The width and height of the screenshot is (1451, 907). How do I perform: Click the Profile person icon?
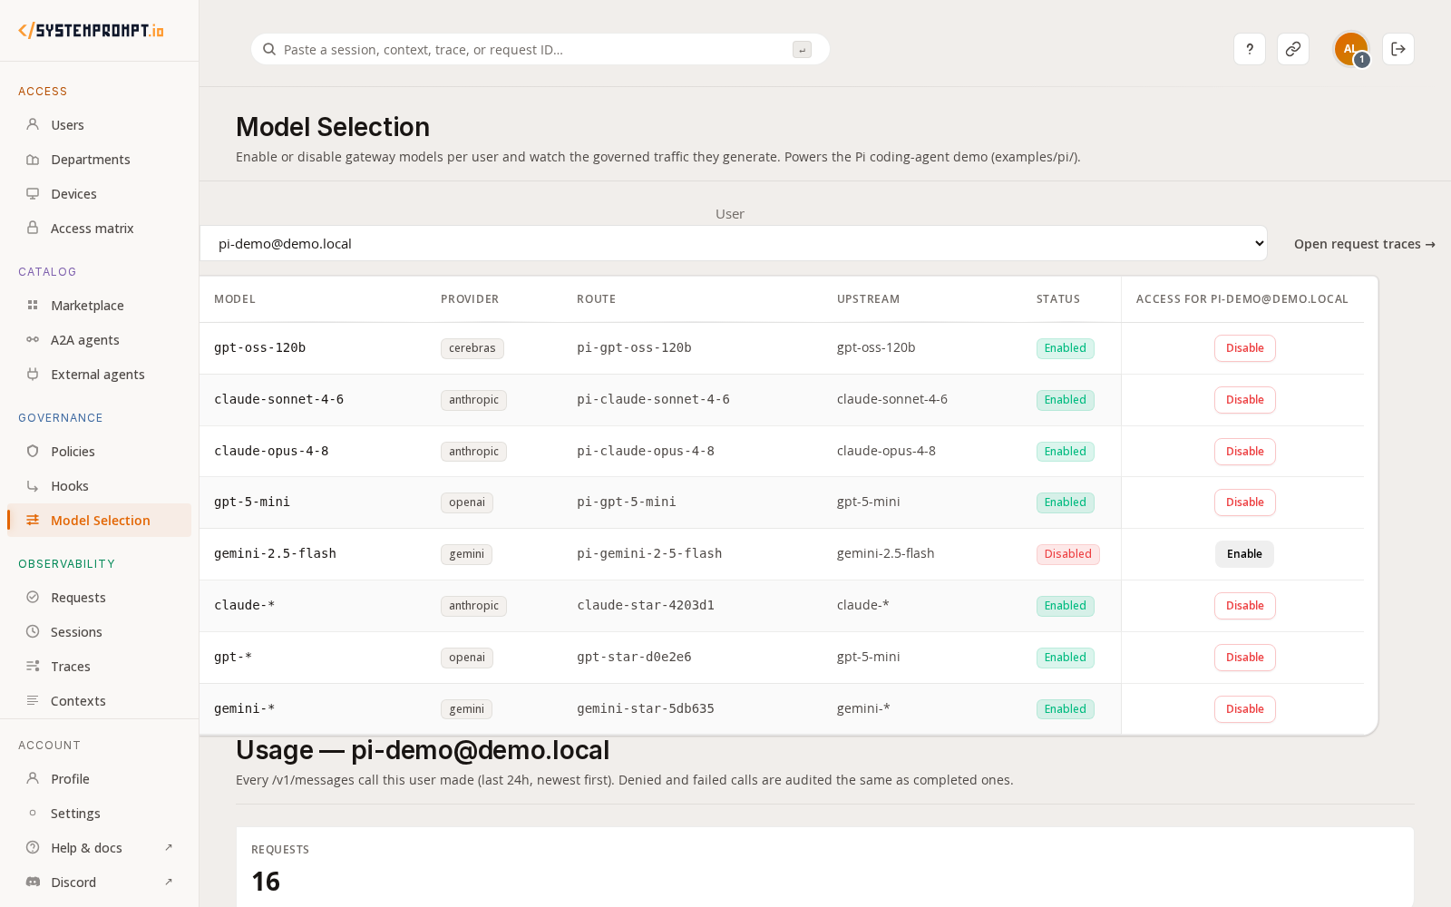click(x=33, y=778)
